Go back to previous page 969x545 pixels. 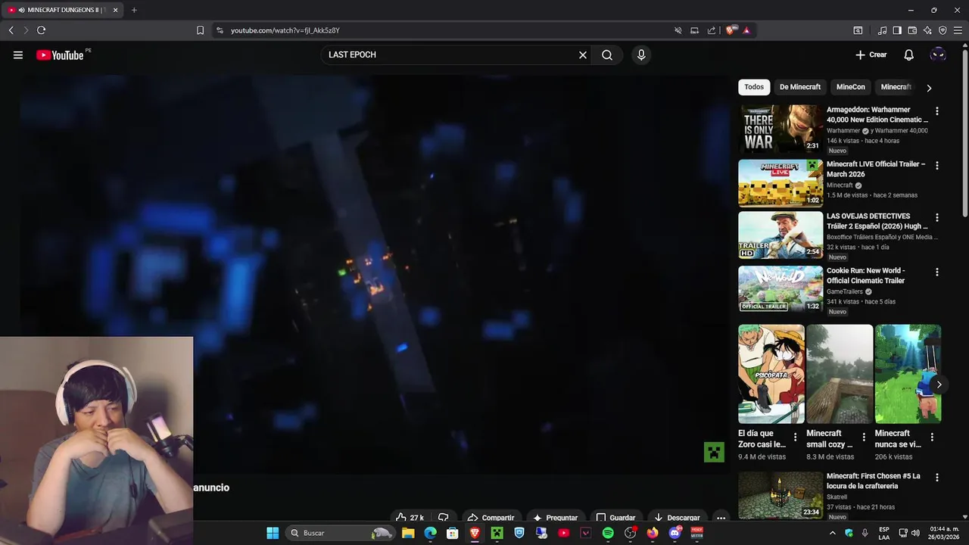(x=11, y=30)
